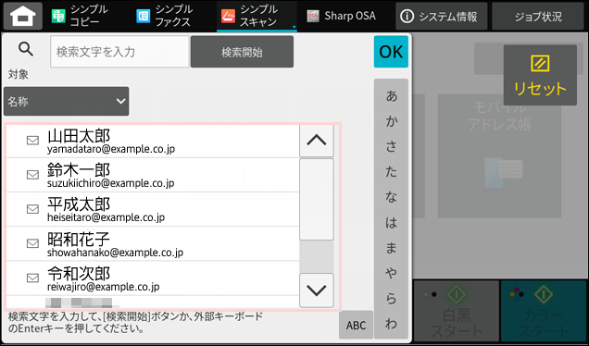Click the magnifying glass search icon

pyautogui.click(x=26, y=49)
